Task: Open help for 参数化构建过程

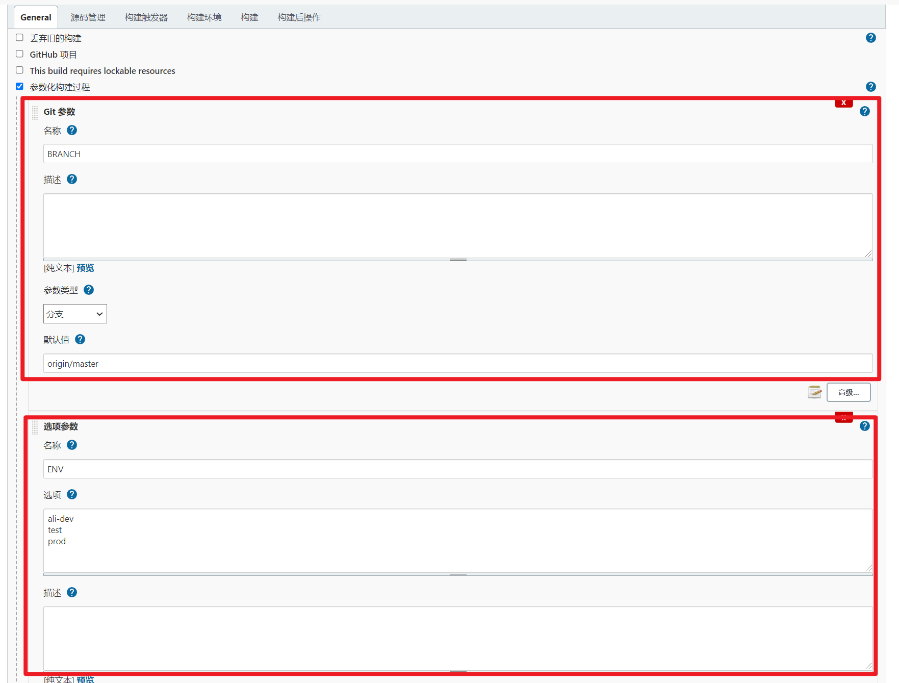Action: click(870, 87)
